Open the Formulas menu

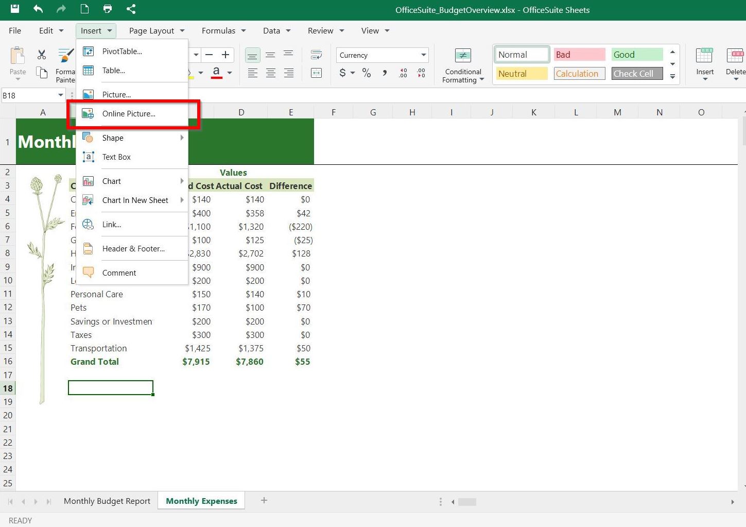(223, 30)
